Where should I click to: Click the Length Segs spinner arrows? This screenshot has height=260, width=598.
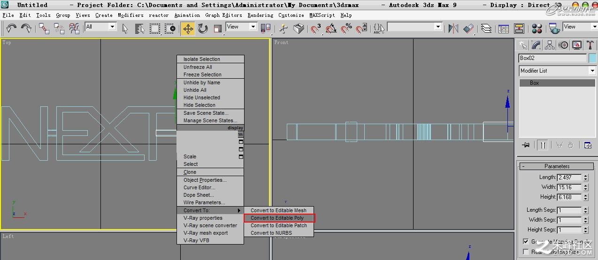point(585,210)
